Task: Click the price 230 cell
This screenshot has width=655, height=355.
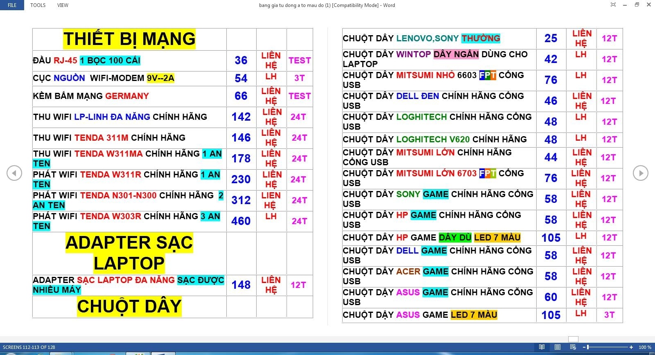Action: (241, 180)
